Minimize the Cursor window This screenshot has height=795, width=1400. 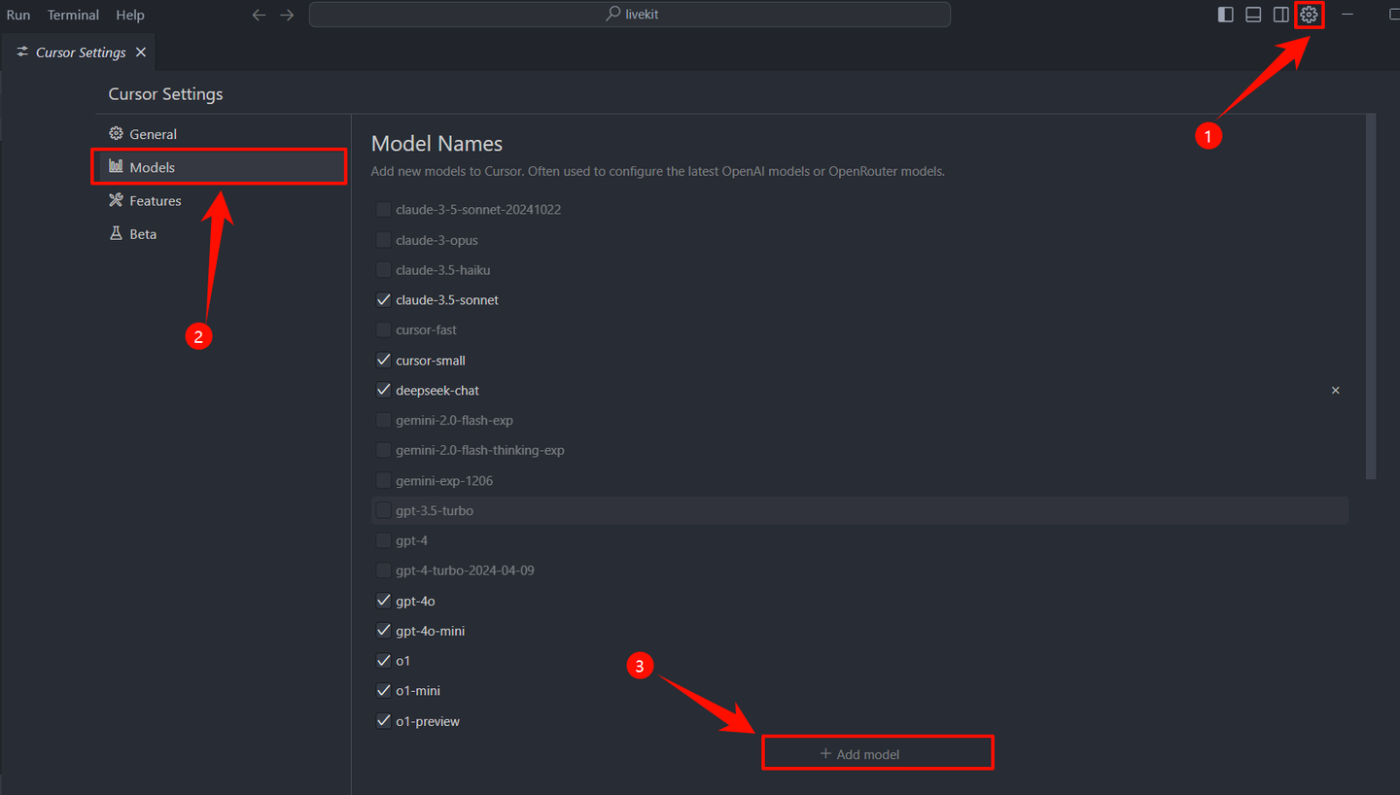point(1347,15)
